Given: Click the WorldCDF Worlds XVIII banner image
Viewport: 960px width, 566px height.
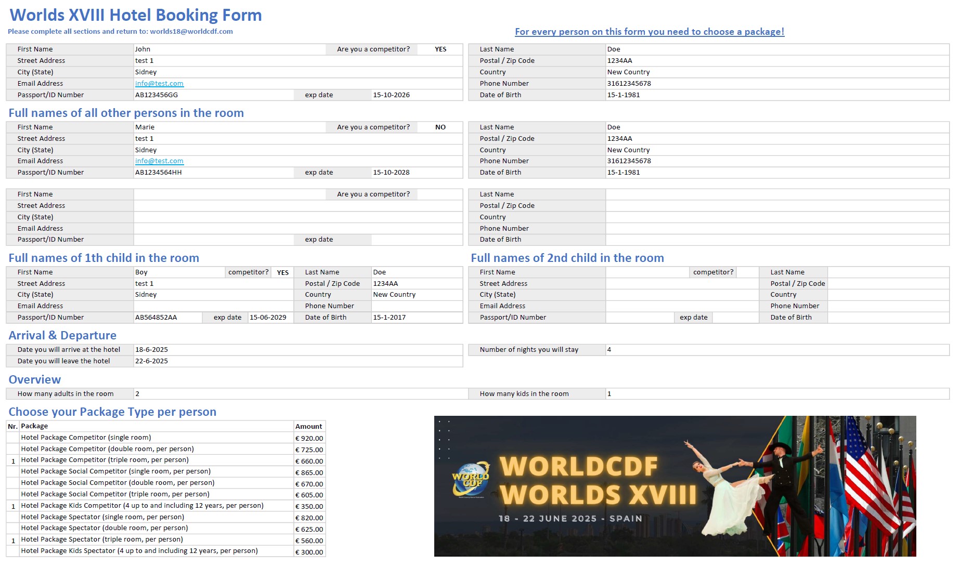Looking at the screenshot, I should [675, 486].
